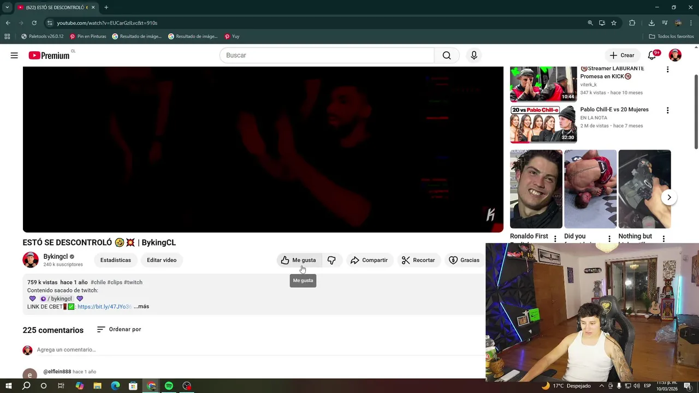699x393 pixels.
Task: Open Pin en Pinturas bookmark
Action: point(88,37)
